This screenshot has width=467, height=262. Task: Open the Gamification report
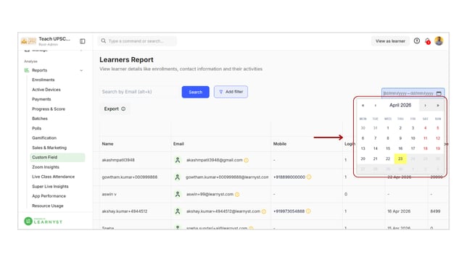pos(44,138)
